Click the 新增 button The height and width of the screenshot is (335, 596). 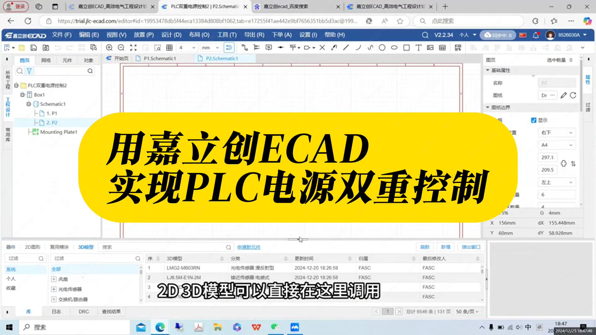(445, 247)
